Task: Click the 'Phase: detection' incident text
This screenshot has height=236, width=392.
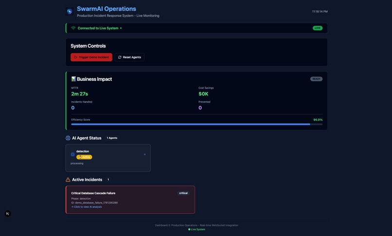Action: pos(81,199)
